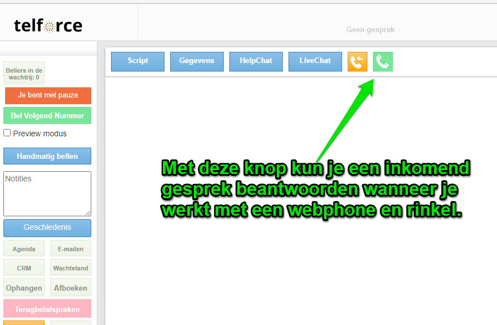
Task: Open the CRM button
Action: [24, 268]
